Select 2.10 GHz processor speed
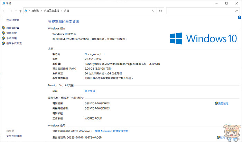 [155, 64]
